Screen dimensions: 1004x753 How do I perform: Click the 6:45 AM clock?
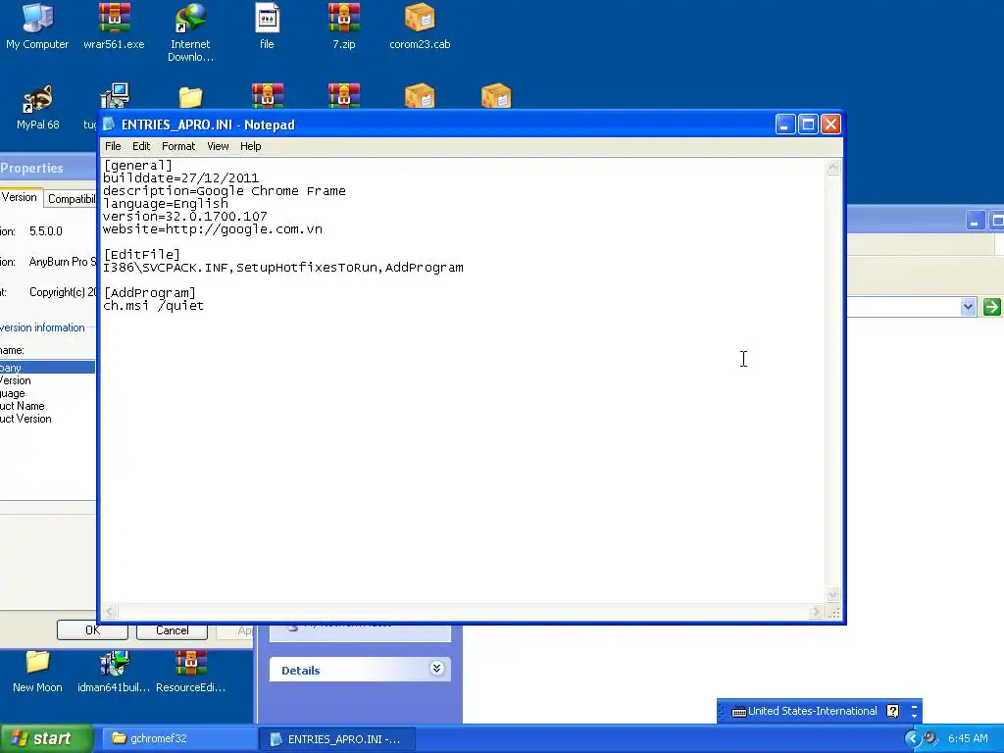coord(968,738)
